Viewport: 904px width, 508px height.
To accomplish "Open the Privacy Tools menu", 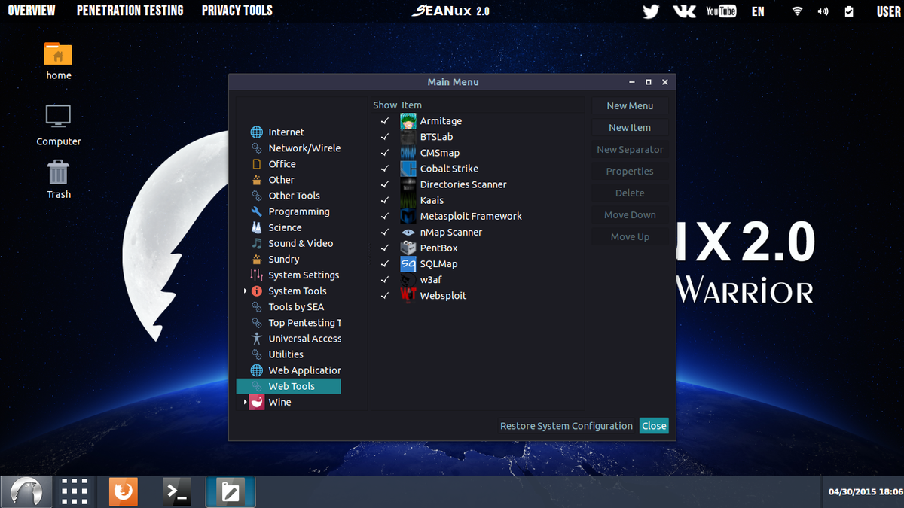I will 237,11.
